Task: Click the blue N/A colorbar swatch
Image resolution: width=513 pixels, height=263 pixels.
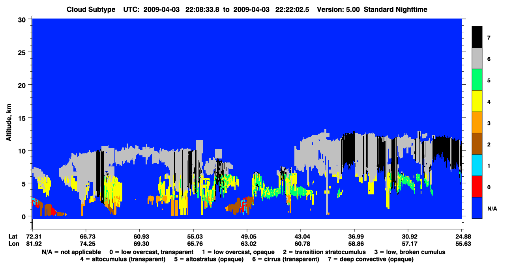Action: [x=477, y=207]
